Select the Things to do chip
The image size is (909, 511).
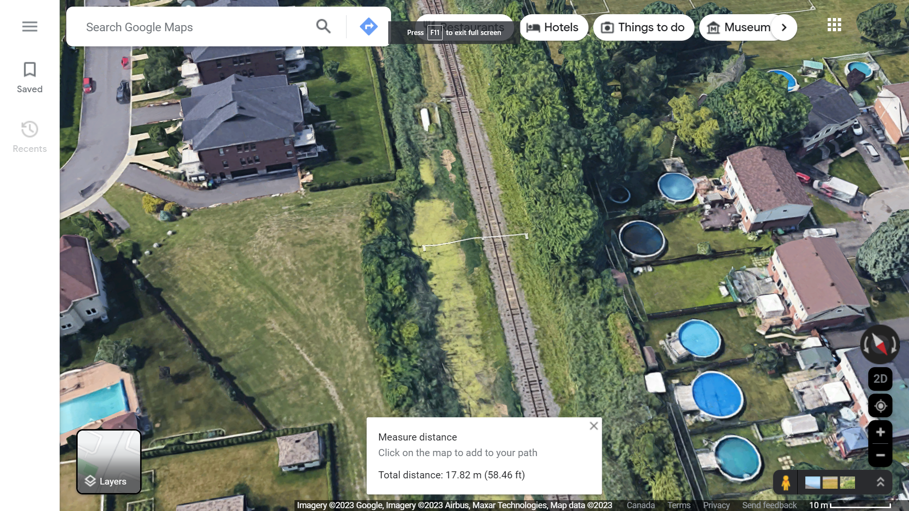click(644, 27)
